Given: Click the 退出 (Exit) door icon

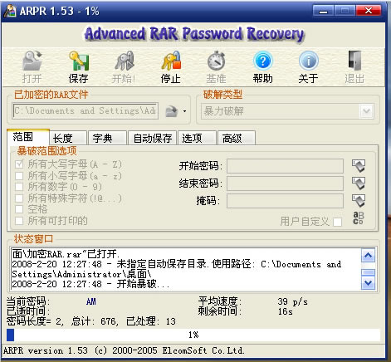Looking at the screenshot, I should tap(354, 61).
